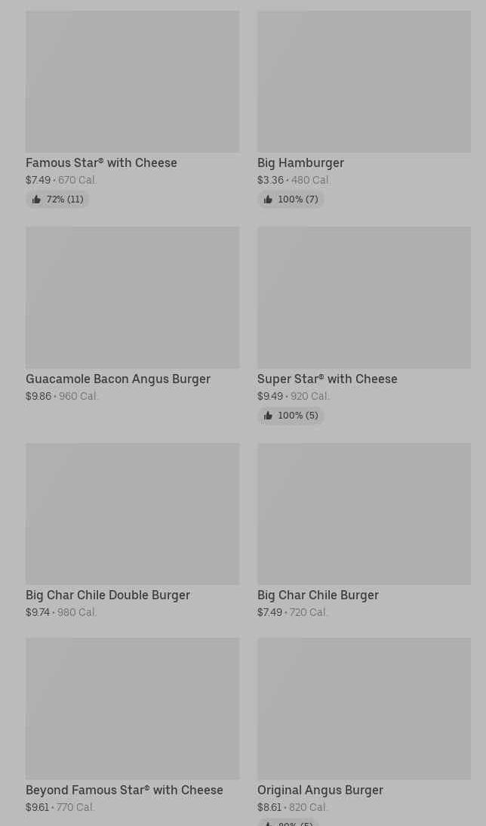Click the Big Char Chile Burger name

[x=318, y=595]
